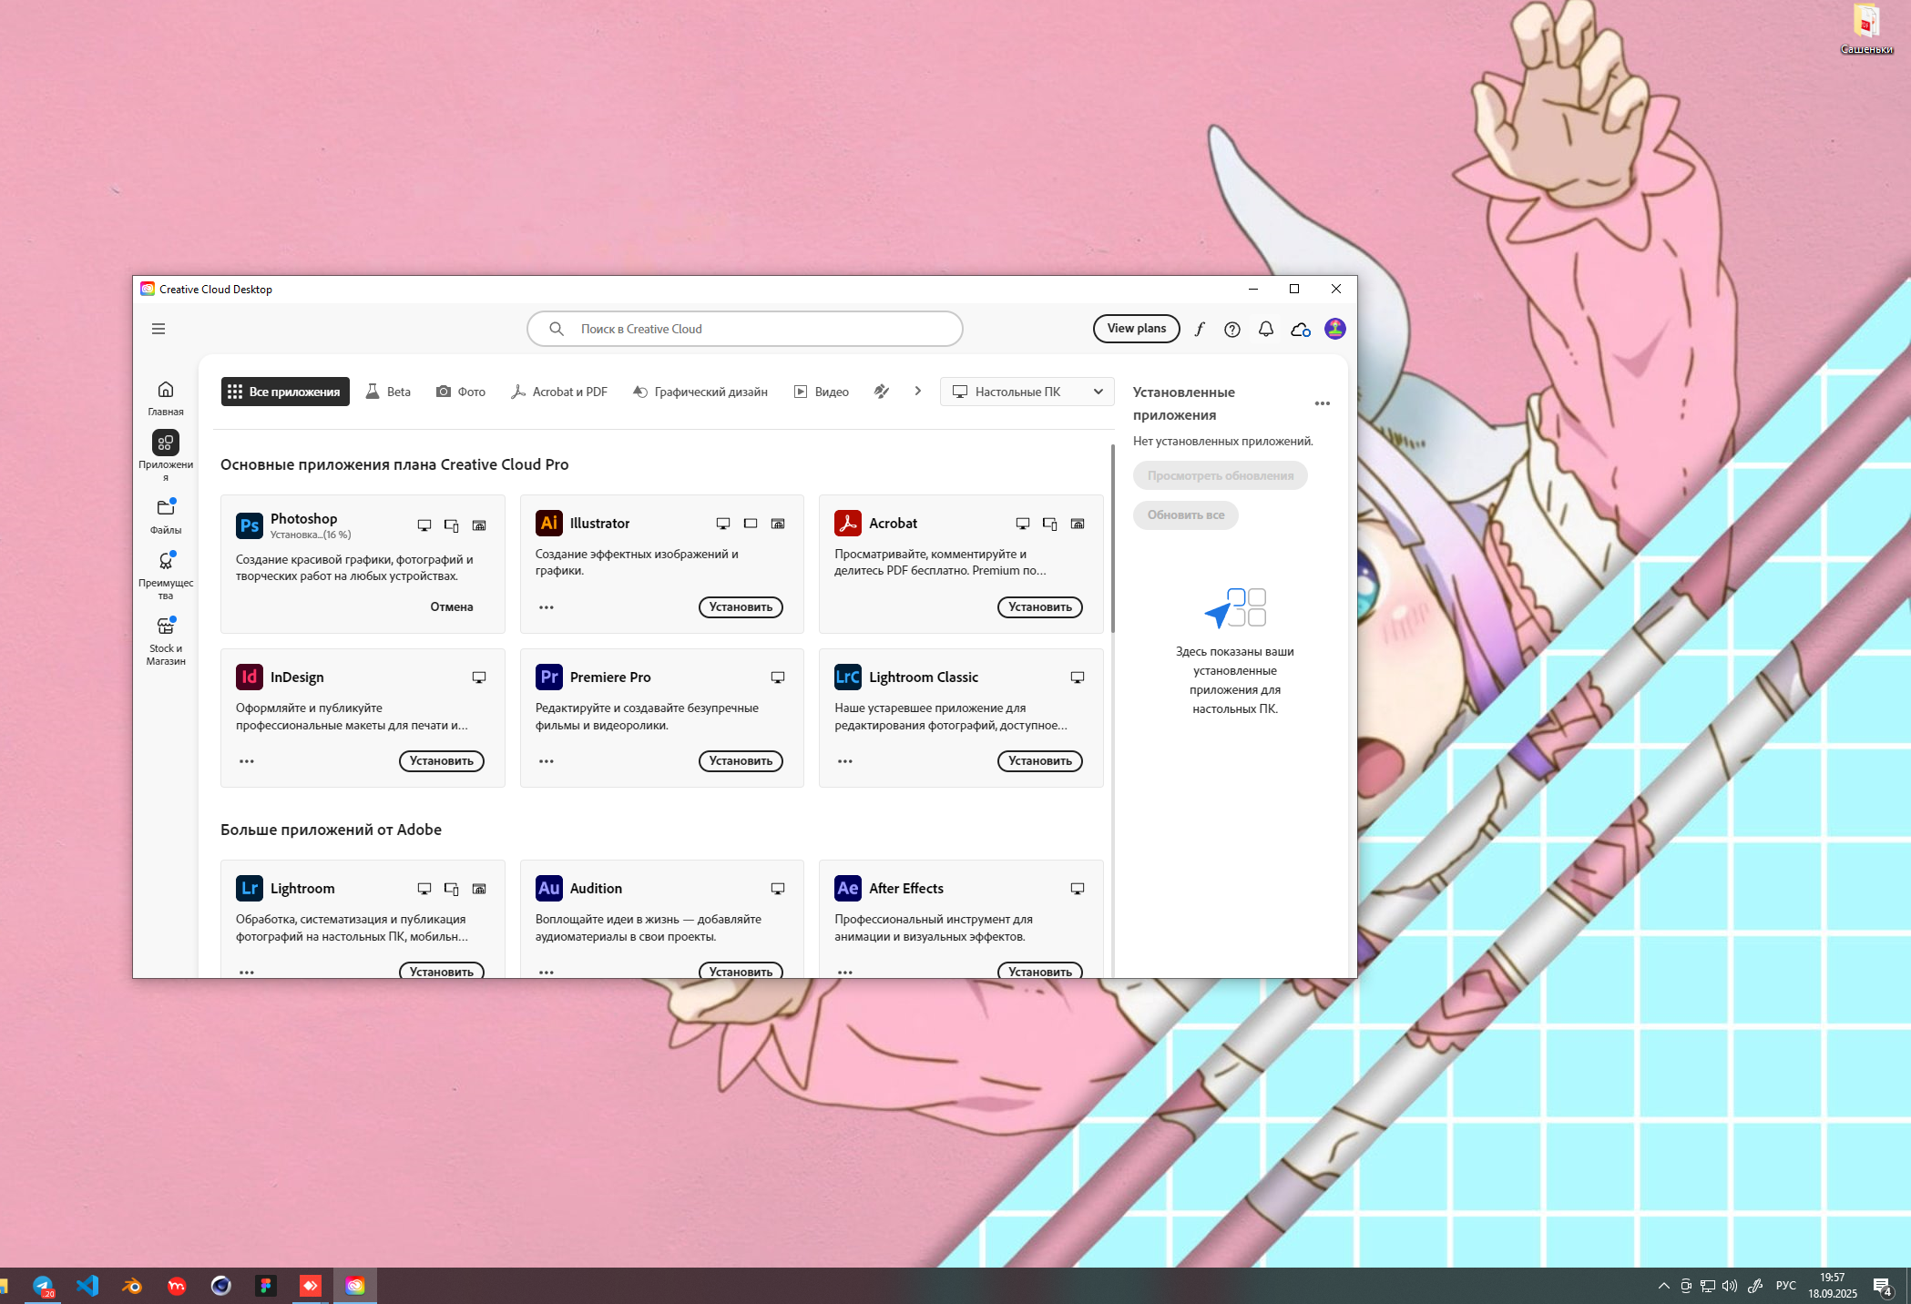Install Premiere Pro with the Установить button
This screenshot has width=1911, height=1304.
pyautogui.click(x=741, y=761)
